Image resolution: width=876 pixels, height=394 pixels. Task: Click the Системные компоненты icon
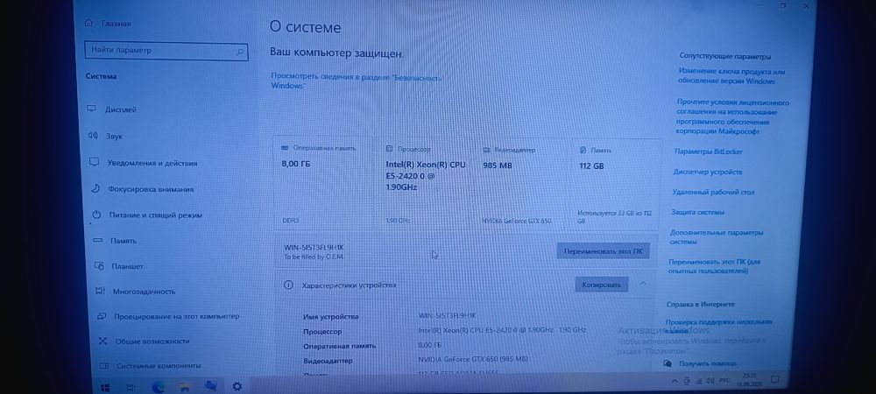[x=103, y=366]
